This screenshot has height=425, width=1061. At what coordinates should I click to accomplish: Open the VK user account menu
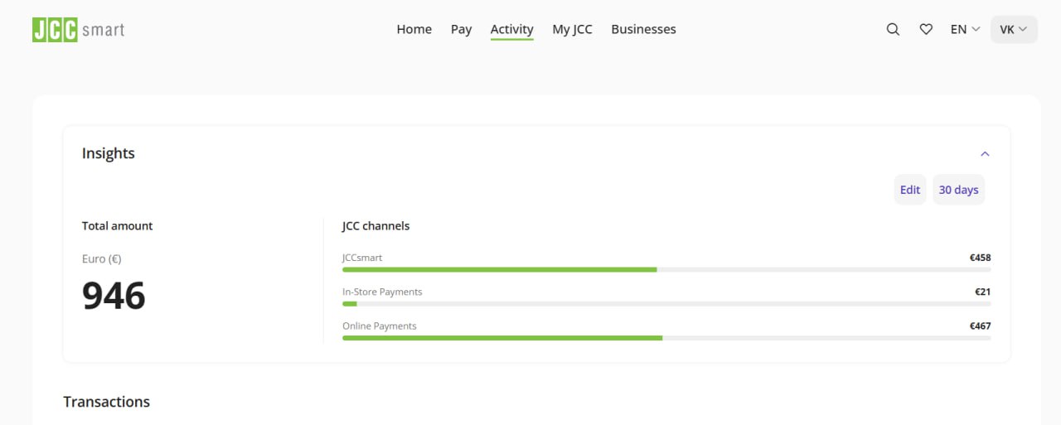[1014, 29]
